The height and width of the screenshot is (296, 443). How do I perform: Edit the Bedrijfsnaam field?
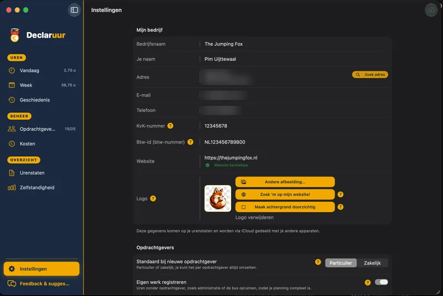pyautogui.click(x=294, y=44)
